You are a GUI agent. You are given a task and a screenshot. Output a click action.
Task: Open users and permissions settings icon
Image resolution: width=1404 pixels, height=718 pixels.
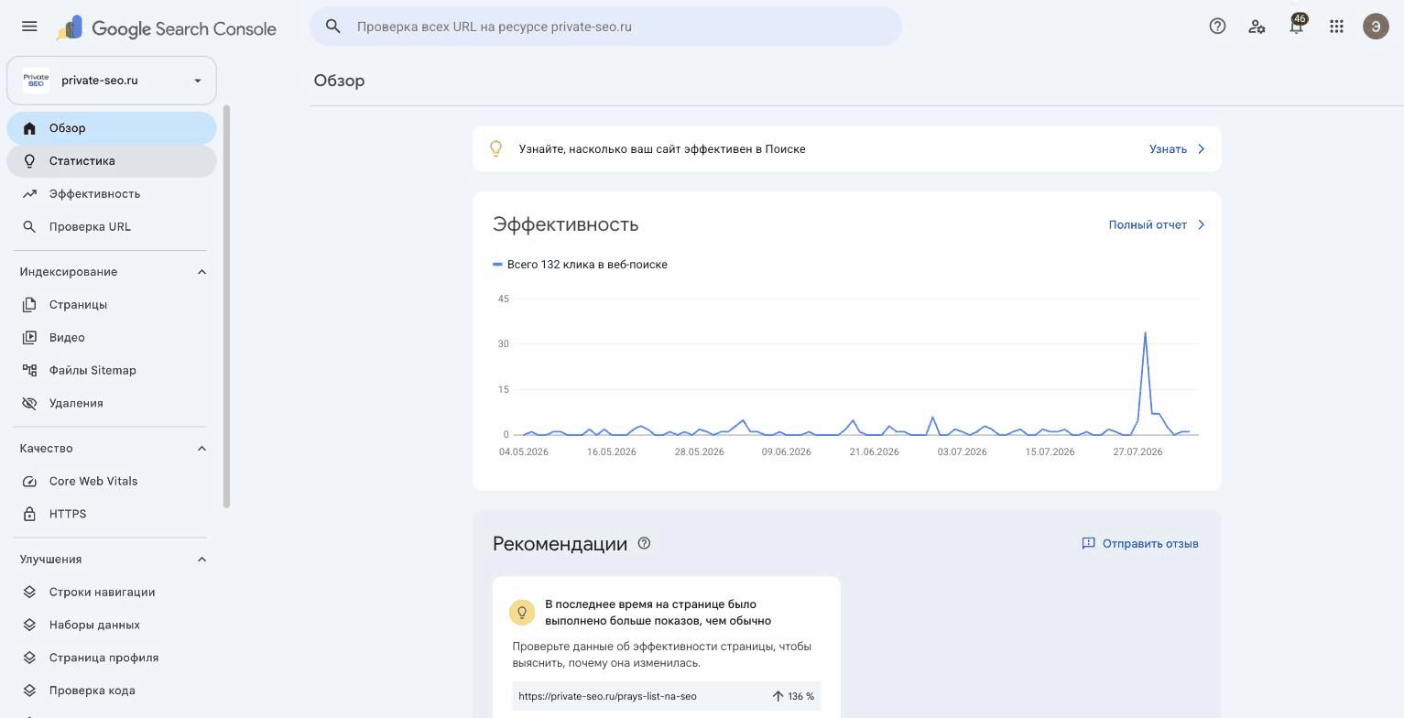(x=1257, y=27)
